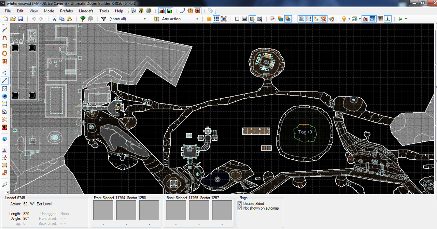The image size is (437, 229).
Task: Select the Draw Ellipse tool
Action: tap(5, 54)
